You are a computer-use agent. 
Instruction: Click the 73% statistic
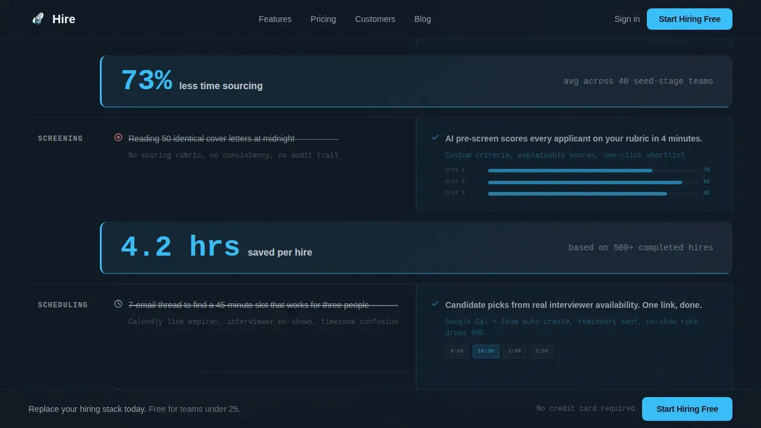pyautogui.click(x=147, y=80)
